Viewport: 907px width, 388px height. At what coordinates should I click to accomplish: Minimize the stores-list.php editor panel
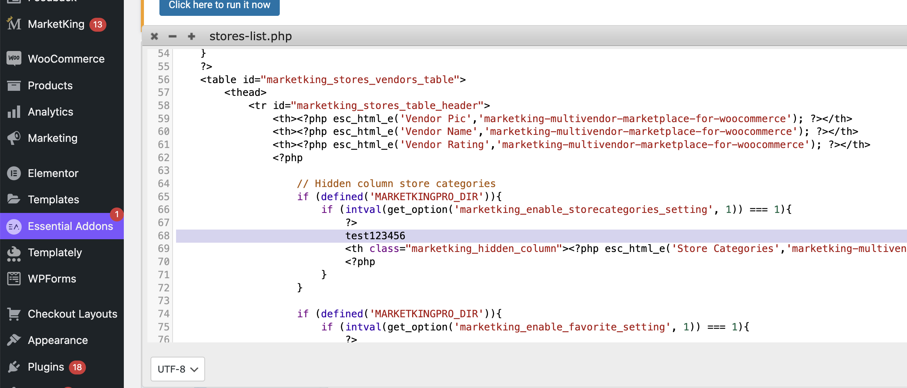173,36
